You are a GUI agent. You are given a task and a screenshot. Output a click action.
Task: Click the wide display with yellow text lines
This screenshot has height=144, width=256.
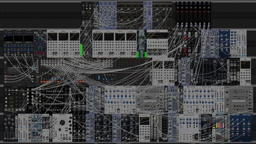(157, 36)
